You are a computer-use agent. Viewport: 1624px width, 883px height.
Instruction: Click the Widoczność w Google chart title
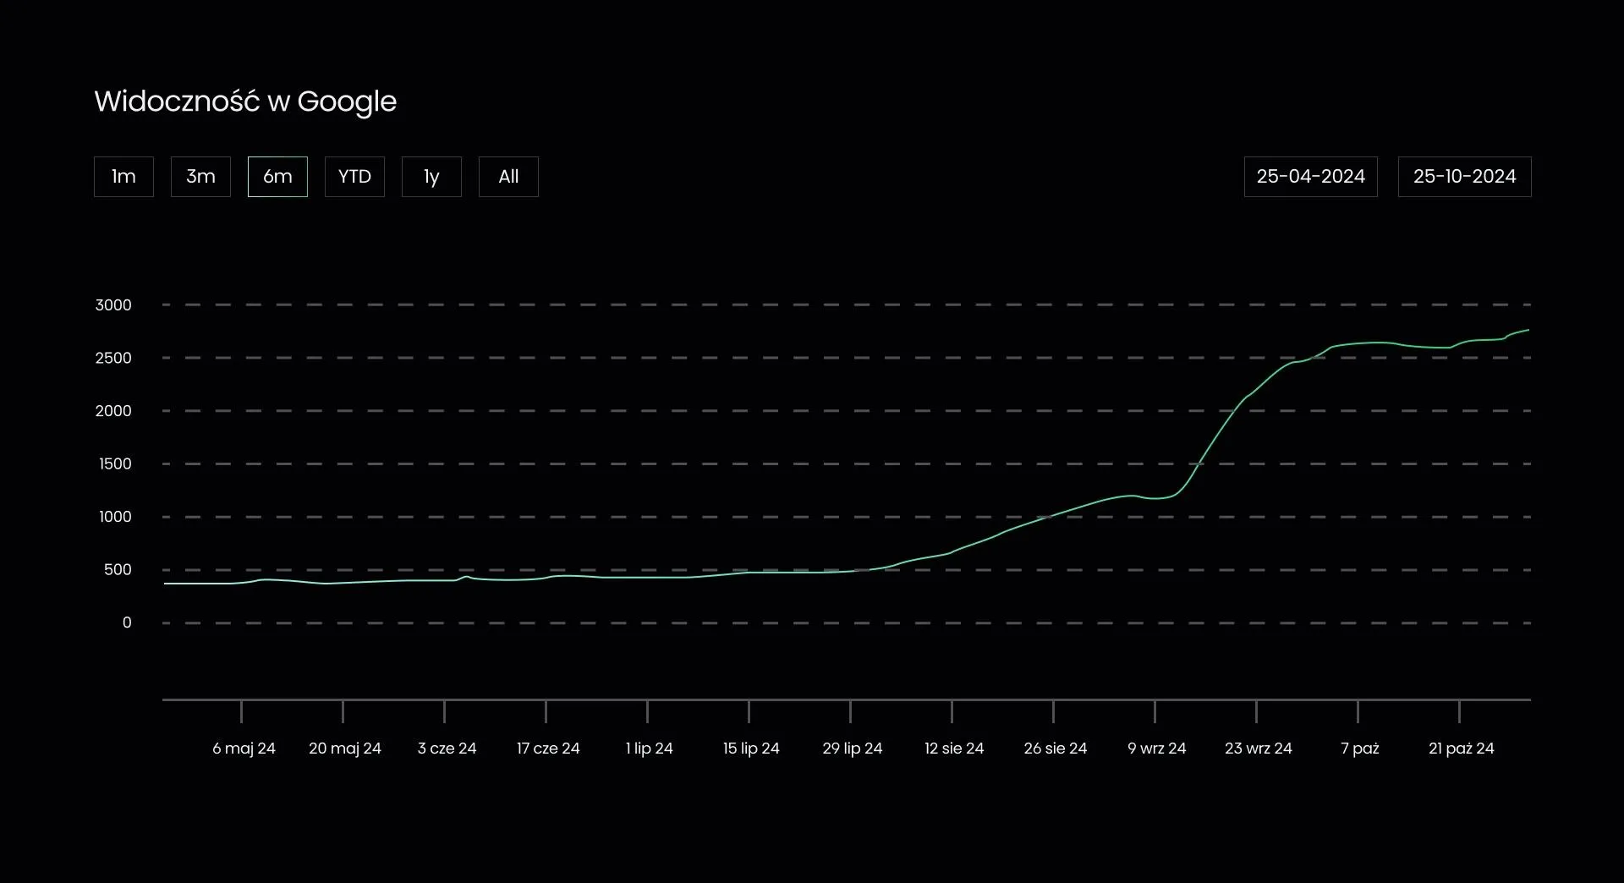(x=245, y=101)
